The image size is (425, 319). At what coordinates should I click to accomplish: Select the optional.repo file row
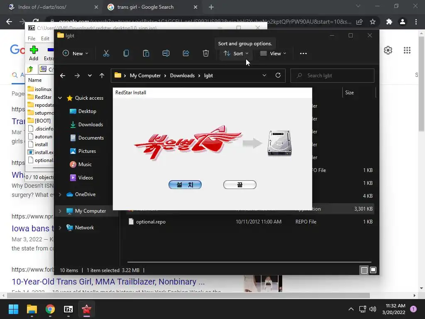[x=250, y=222]
